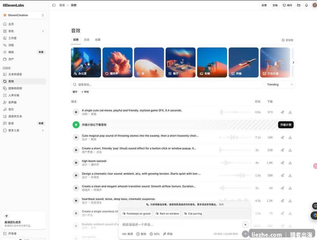Open notifications bell icon
317x240 pixels.
(x=307, y=5)
